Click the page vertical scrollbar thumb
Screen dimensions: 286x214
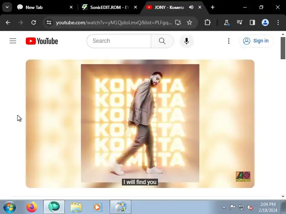283,48
